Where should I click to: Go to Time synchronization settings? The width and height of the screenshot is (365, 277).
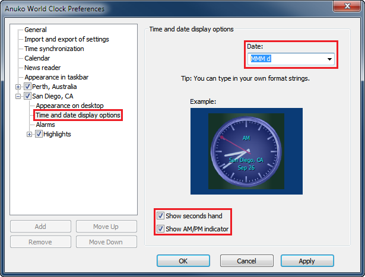coord(54,49)
